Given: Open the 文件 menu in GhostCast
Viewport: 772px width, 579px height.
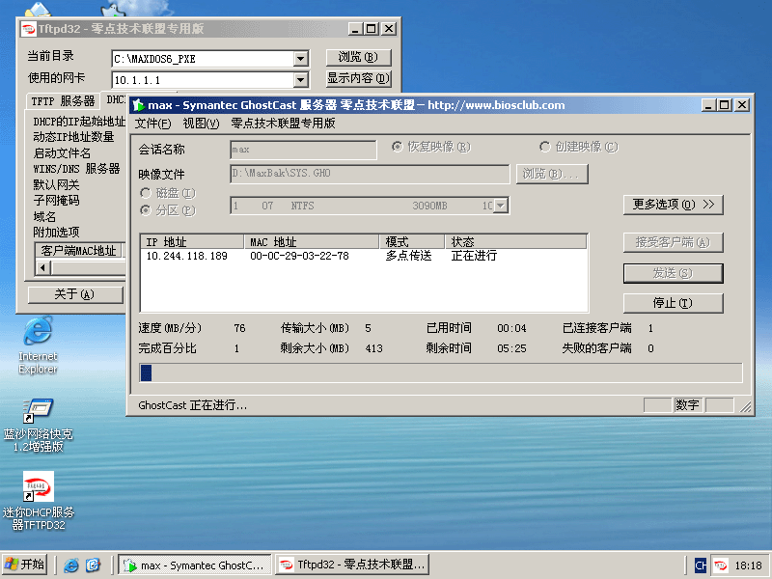Looking at the screenshot, I should 152,124.
